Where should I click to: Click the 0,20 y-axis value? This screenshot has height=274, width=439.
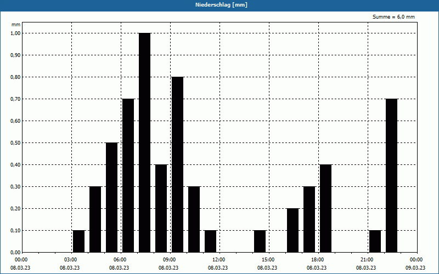click(x=16, y=209)
